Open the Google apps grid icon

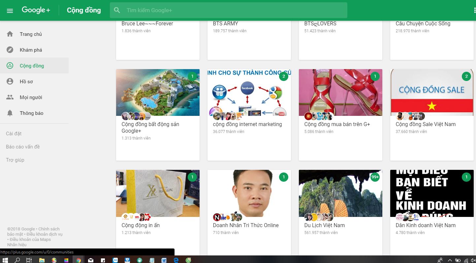coord(474,10)
